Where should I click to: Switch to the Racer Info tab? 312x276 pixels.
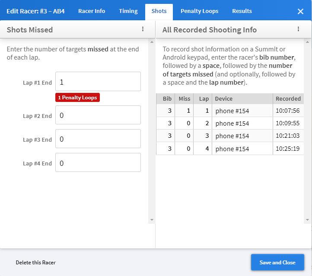(92, 11)
